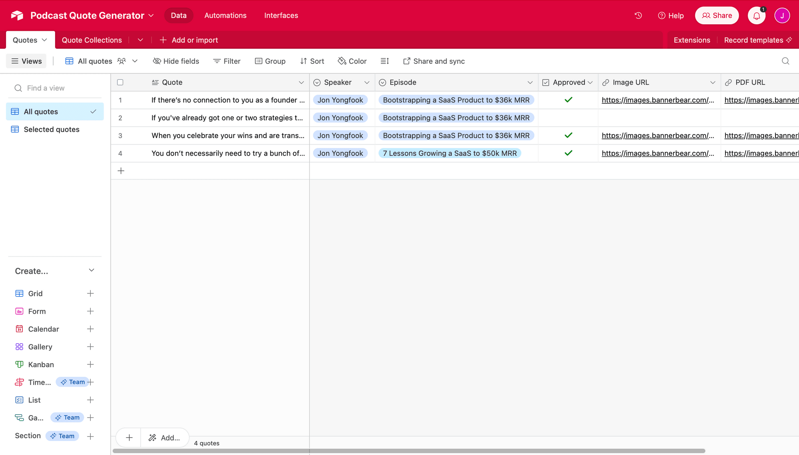Click the Episode field in row 2

pos(455,117)
